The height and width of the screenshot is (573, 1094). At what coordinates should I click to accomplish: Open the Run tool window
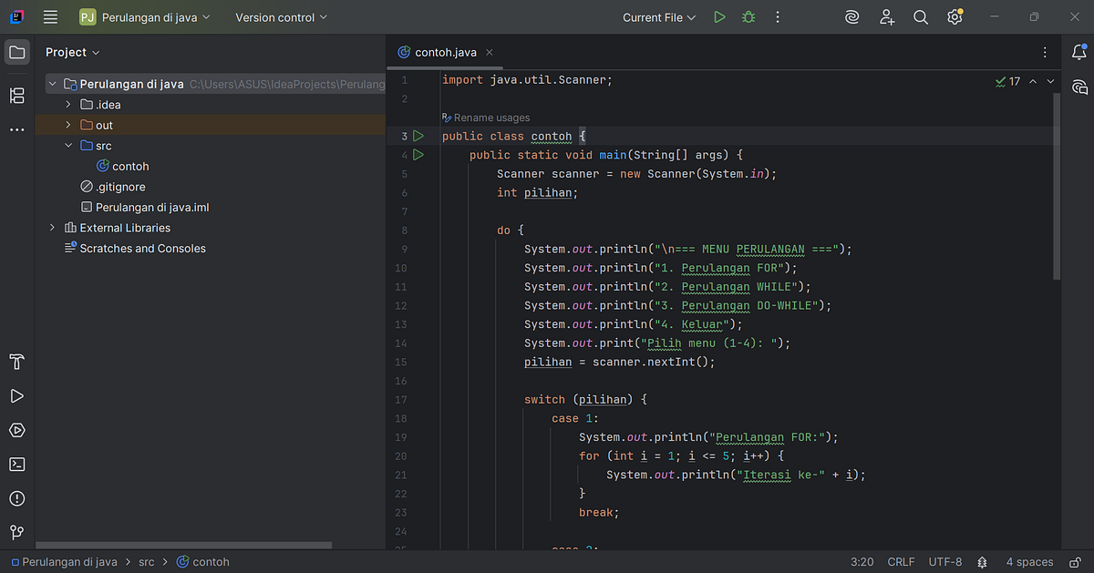point(15,395)
